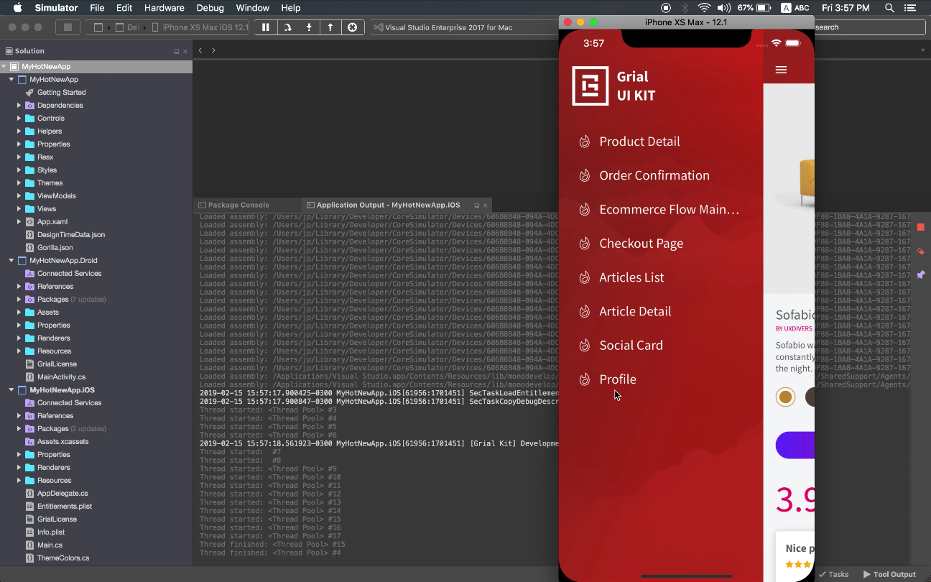Open the Hardware menu
931x582 pixels.
(165, 8)
